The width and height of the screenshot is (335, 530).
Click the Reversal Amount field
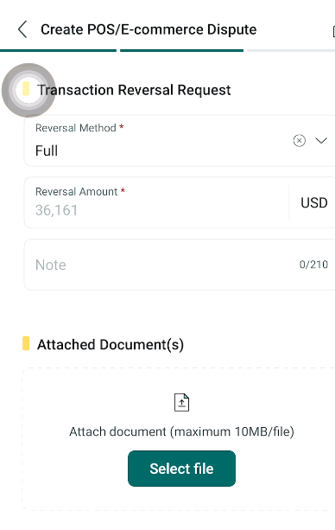[156, 202]
